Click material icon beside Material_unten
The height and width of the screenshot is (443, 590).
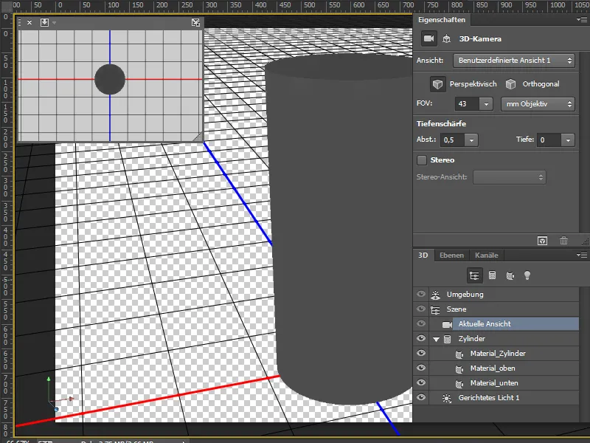459,383
